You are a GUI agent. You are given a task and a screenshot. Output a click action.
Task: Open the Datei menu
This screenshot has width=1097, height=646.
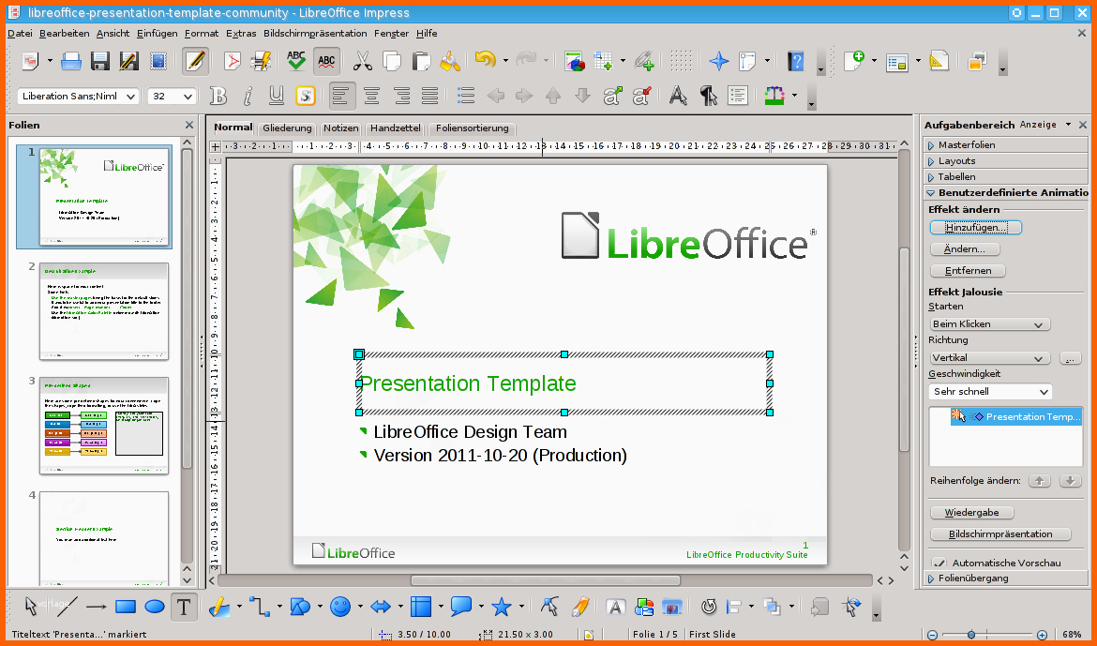click(20, 33)
